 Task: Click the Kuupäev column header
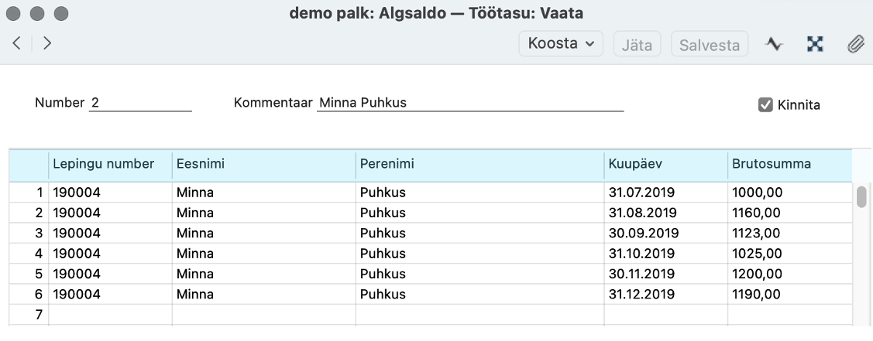click(x=666, y=165)
